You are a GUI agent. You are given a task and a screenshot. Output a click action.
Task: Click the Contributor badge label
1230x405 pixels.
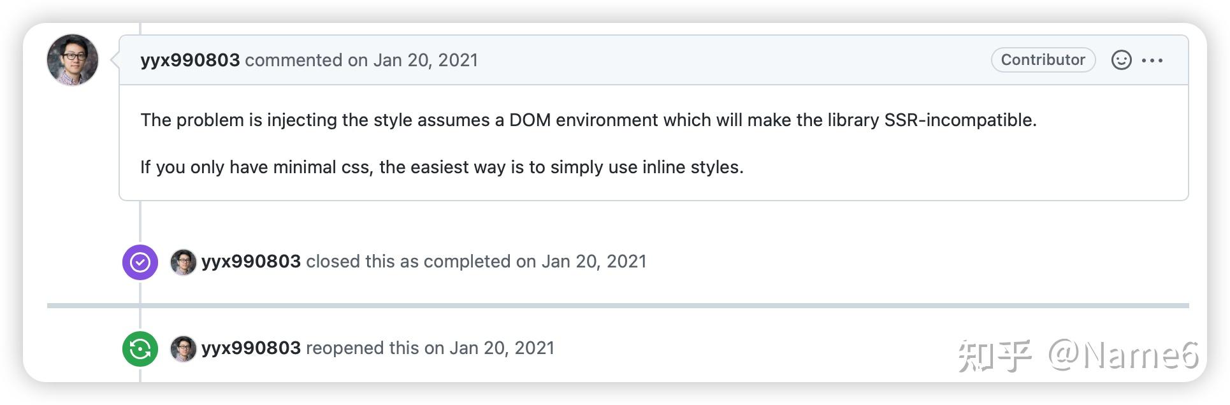point(1043,60)
